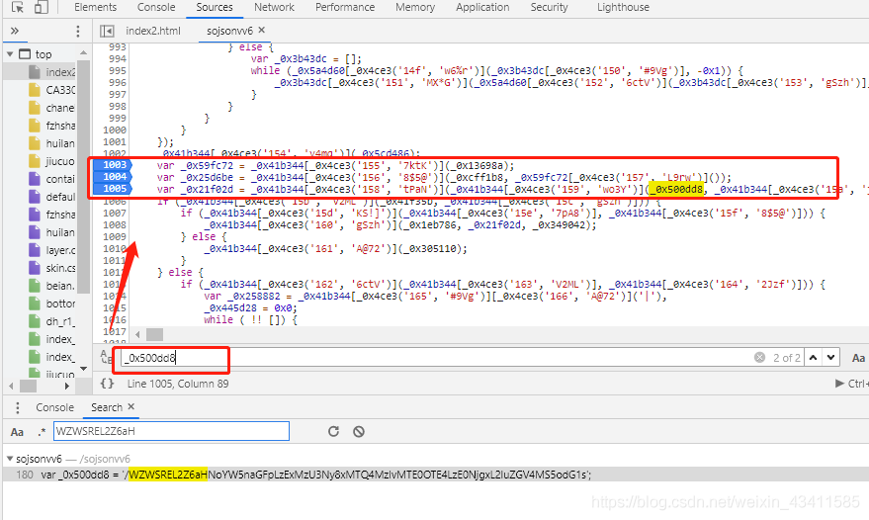This screenshot has height=520, width=869.
Task: Set a breakpoint on line 1000
Action: pyautogui.click(x=115, y=130)
